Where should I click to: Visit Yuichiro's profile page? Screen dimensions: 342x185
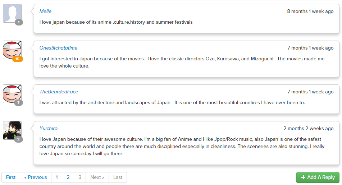point(49,128)
